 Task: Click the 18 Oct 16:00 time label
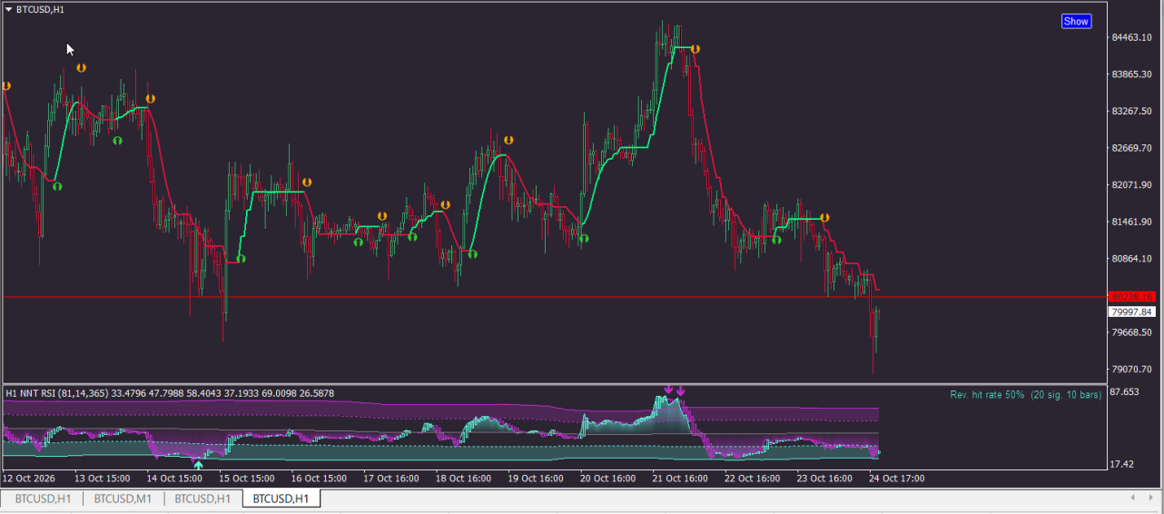pos(464,478)
